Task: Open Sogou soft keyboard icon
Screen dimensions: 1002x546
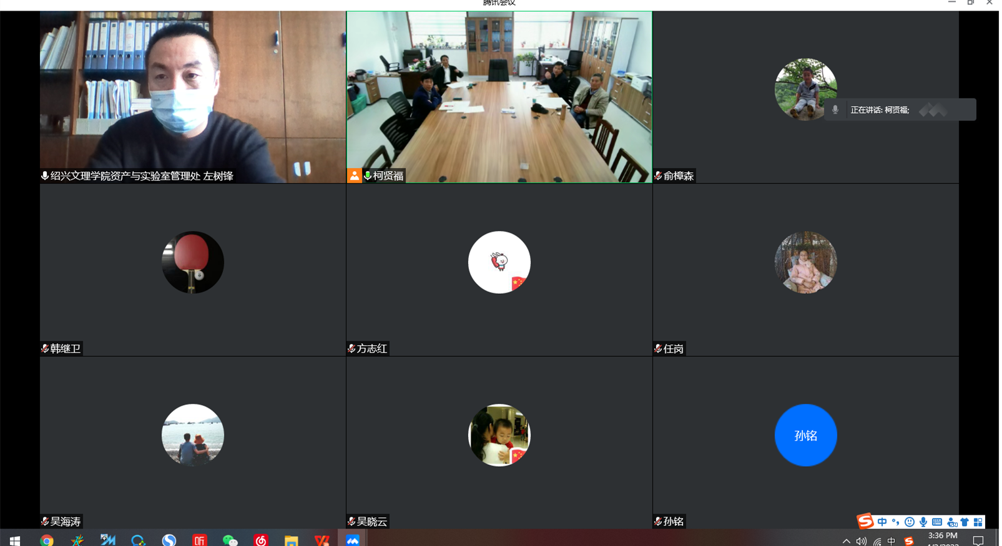Action: 936,522
